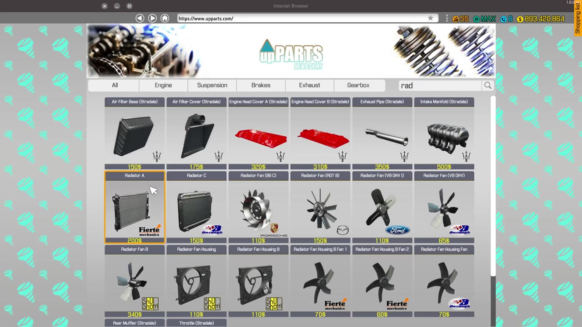
Task: Click the Bardogh logo on Radiator C
Action: click(x=212, y=230)
